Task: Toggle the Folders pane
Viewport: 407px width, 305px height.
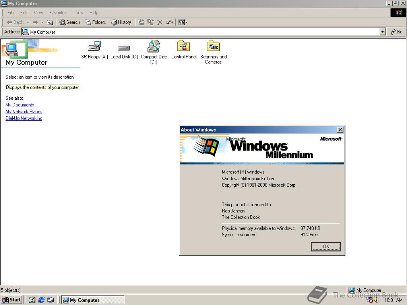Action: tap(95, 22)
